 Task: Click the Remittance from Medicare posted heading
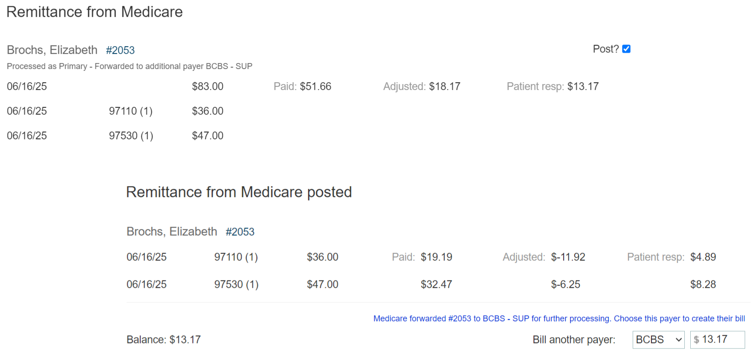(x=239, y=192)
